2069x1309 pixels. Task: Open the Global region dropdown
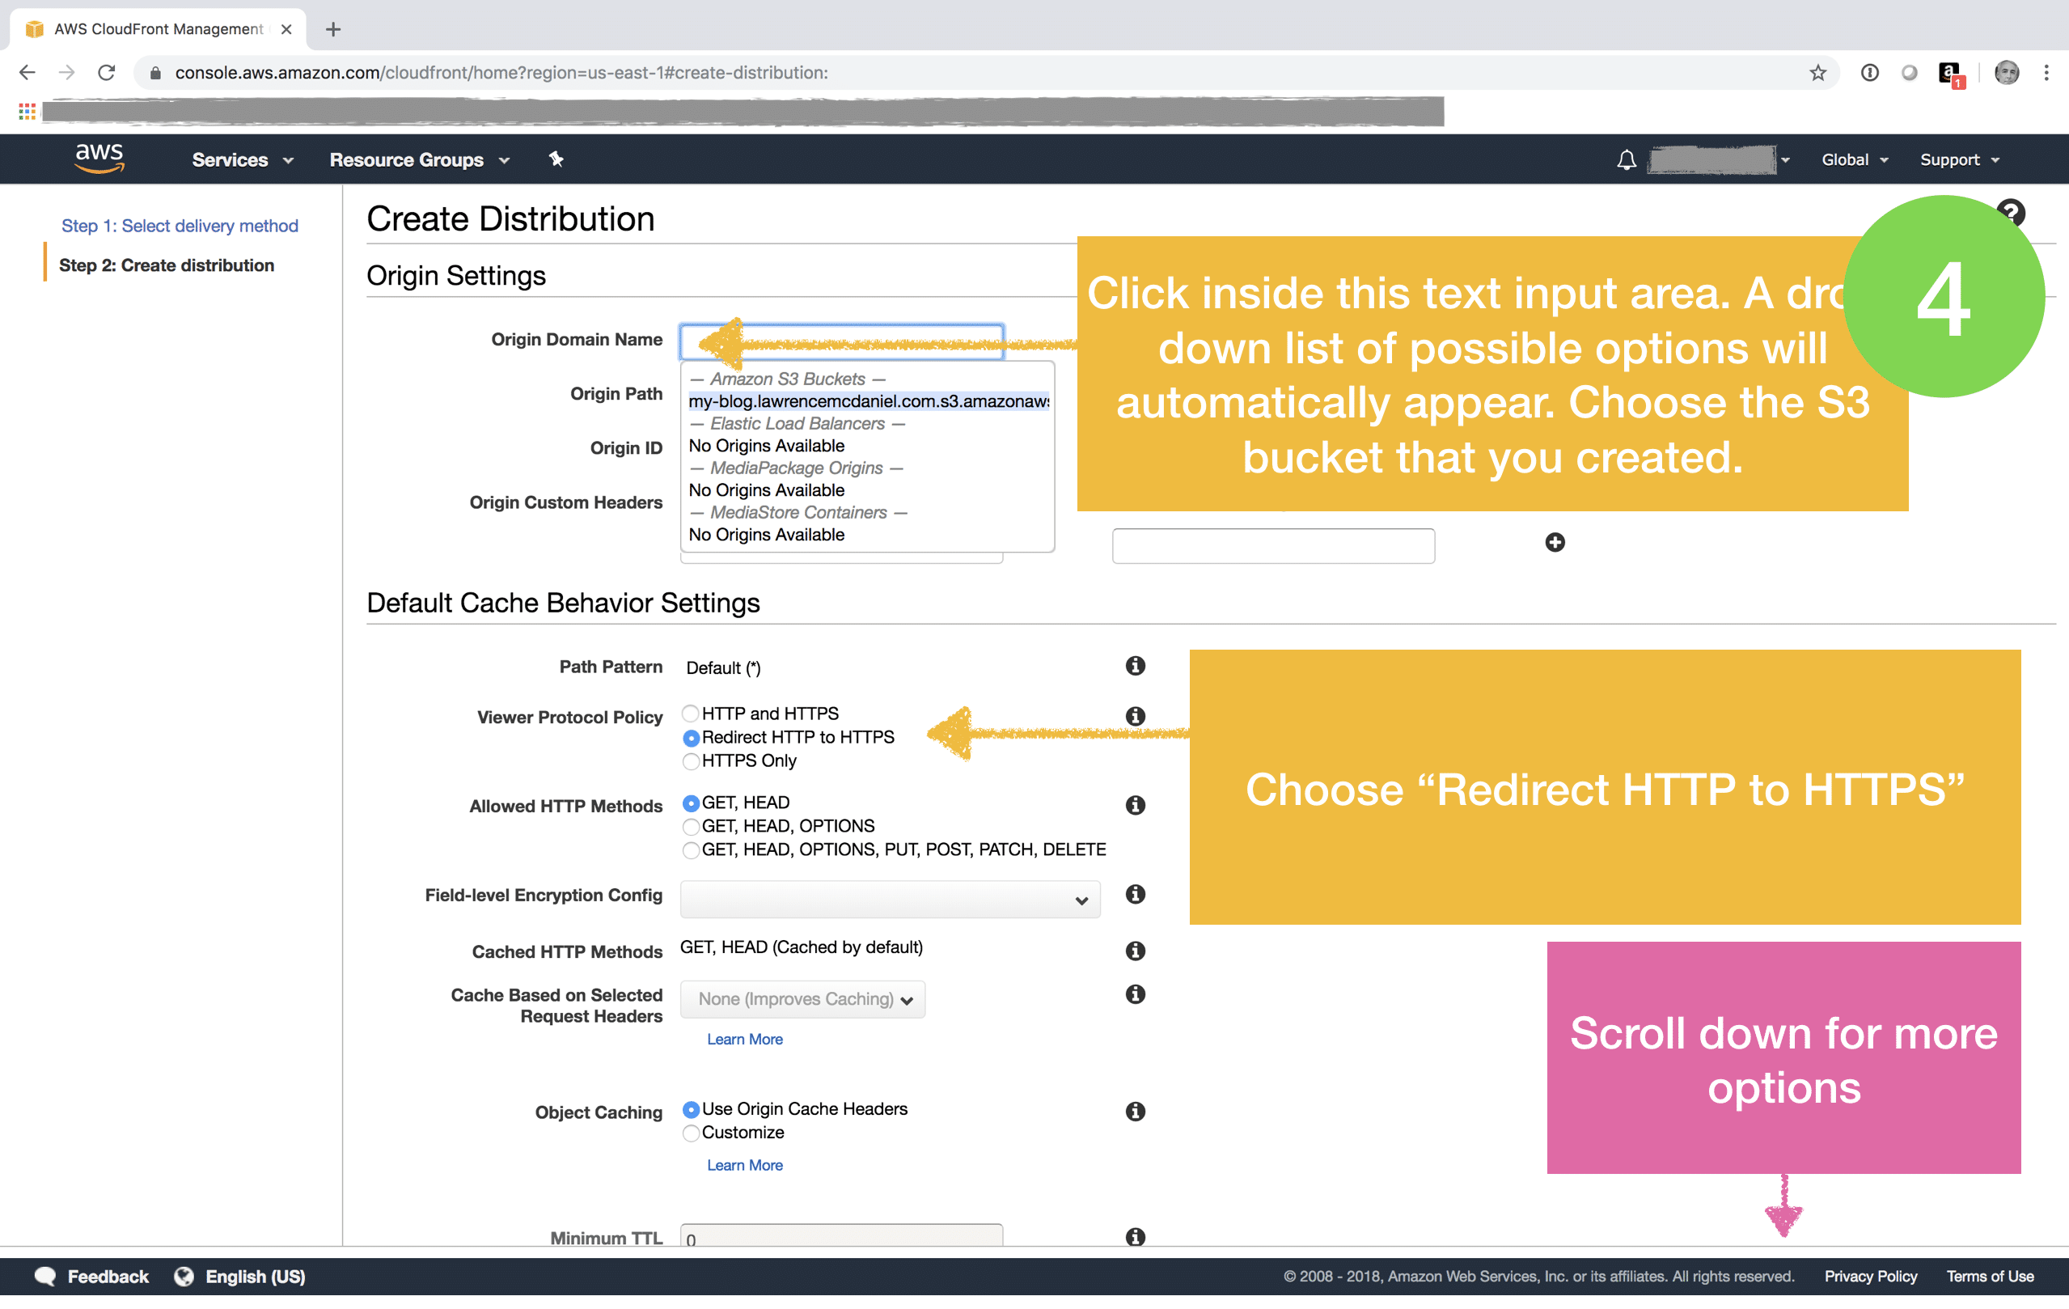point(1854,160)
